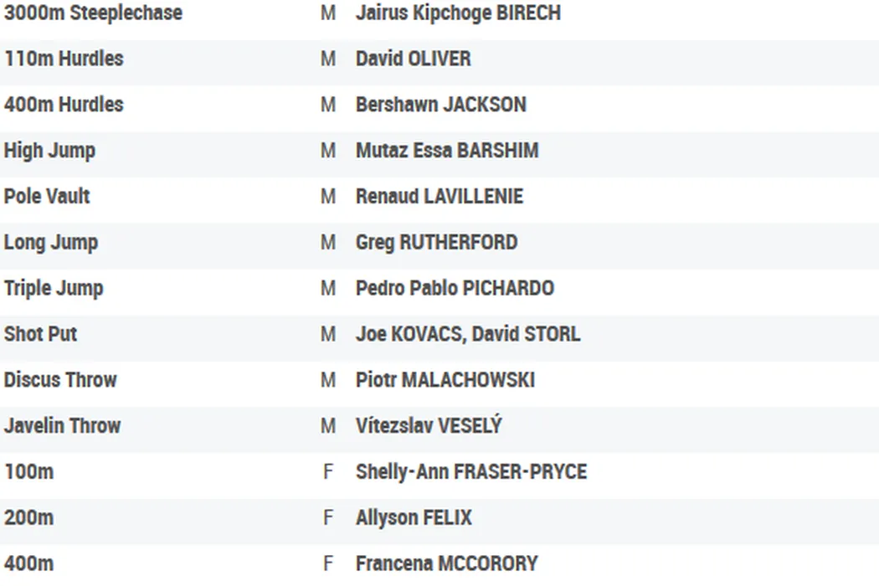This screenshot has height=586, width=879.
Task: Open Francena MCCORORY athlete link
Action: coord(446,563)
